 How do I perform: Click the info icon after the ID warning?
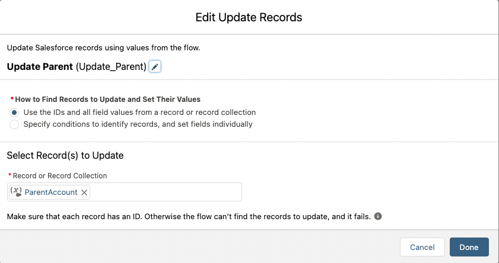(378, 216)
